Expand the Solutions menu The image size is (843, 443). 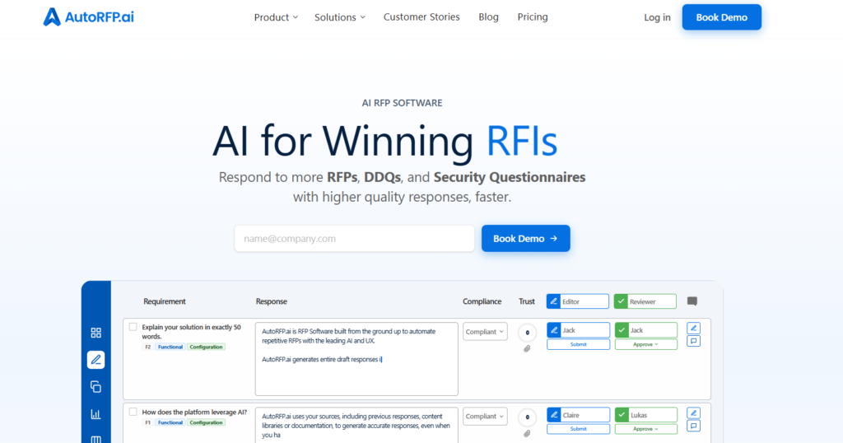pyautogui.click(x=340, y=17)
